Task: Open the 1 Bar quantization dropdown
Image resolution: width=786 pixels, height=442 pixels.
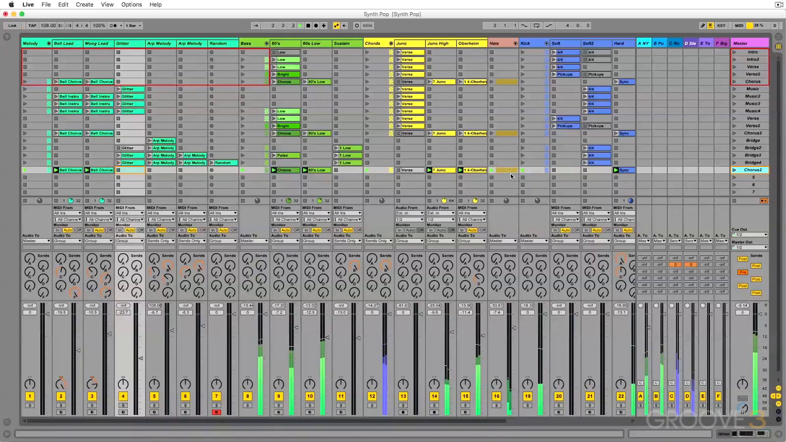Action: pos(133,26)
